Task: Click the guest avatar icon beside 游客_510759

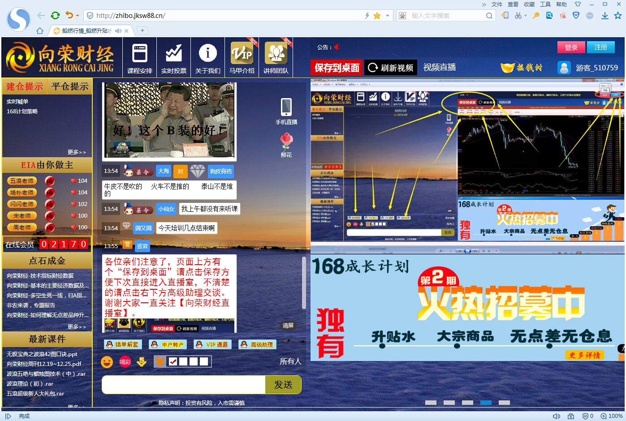Action: pos(564,68)
